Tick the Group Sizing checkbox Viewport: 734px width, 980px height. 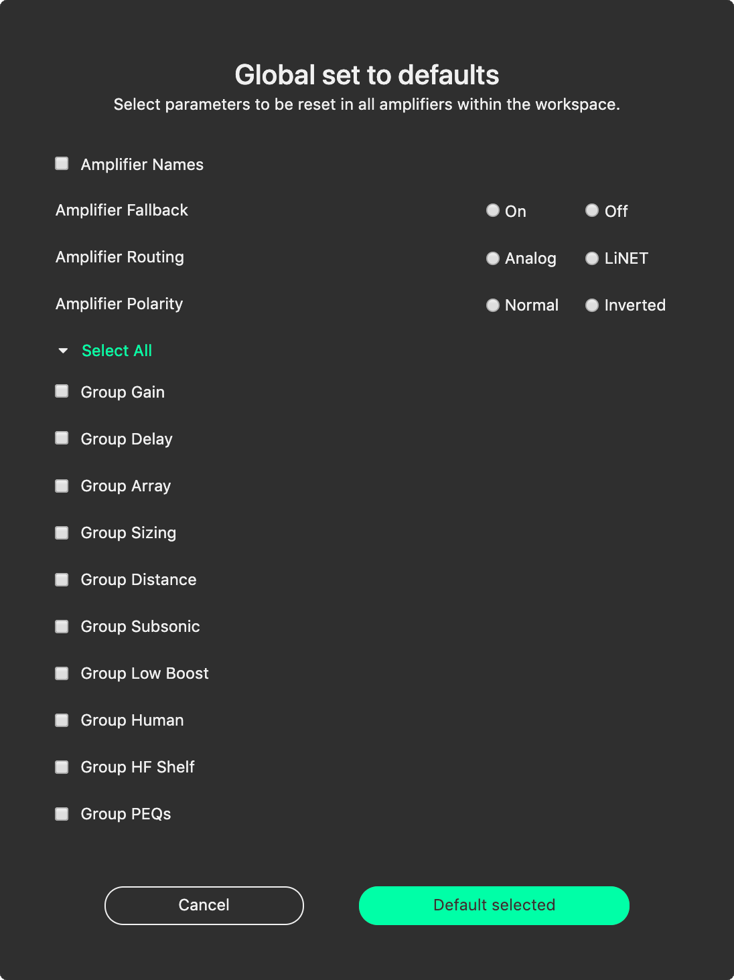point(62,532)
